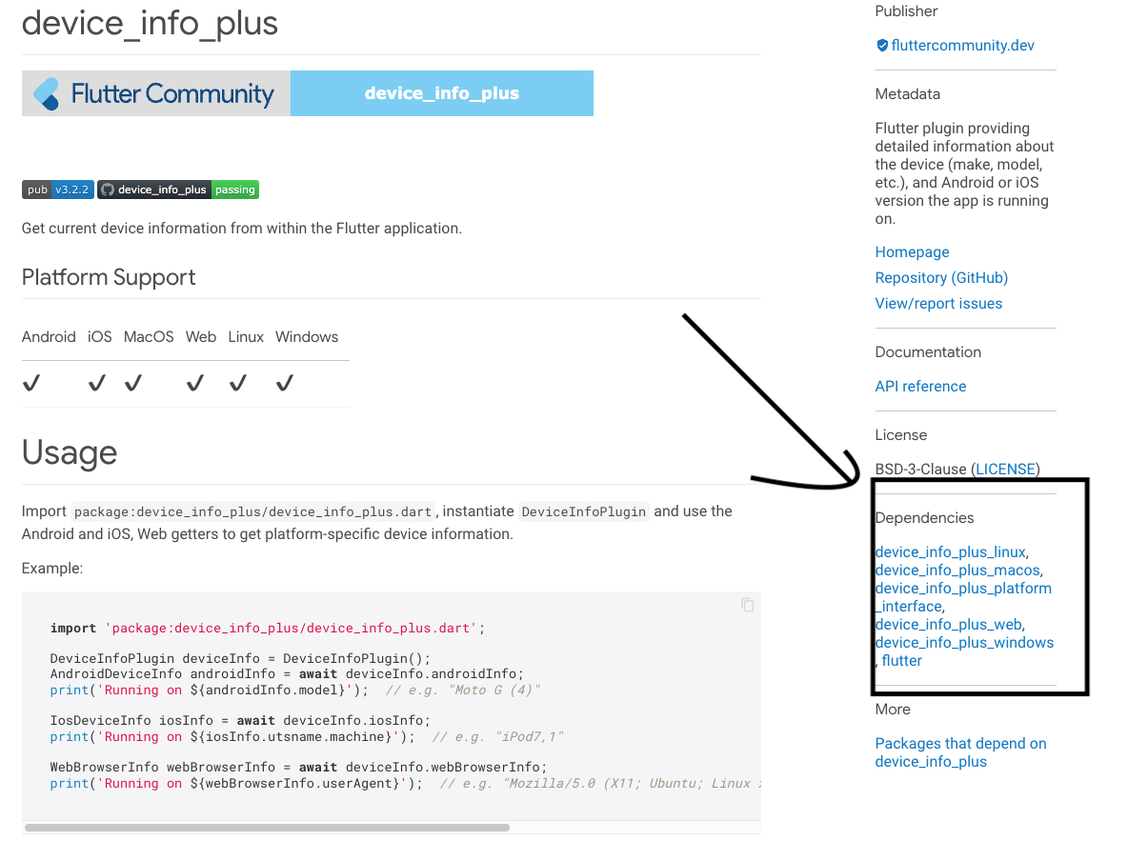
Task: Open the flutter dependency link
Action: click(x=901, y=660)
